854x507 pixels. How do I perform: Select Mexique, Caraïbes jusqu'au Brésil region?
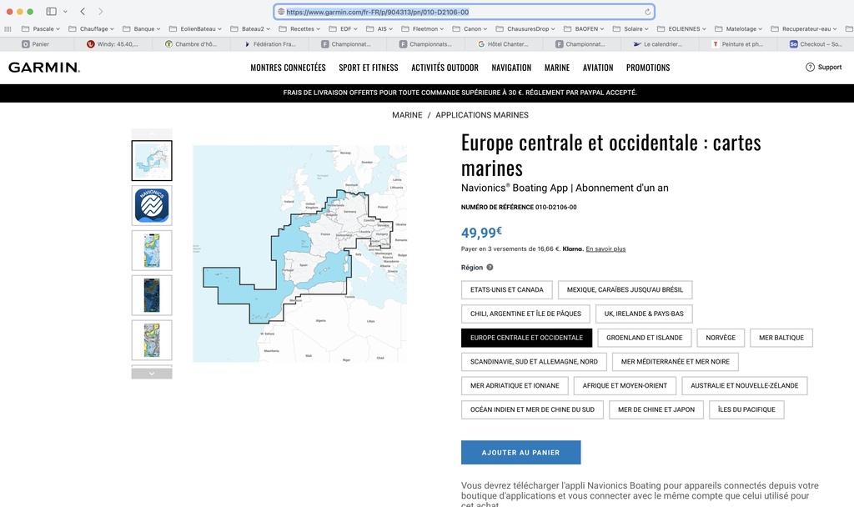point(625,289)
